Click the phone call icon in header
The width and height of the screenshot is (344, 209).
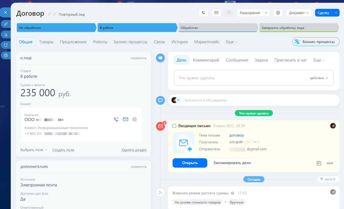pyautogui.click(x=203, y=13)
